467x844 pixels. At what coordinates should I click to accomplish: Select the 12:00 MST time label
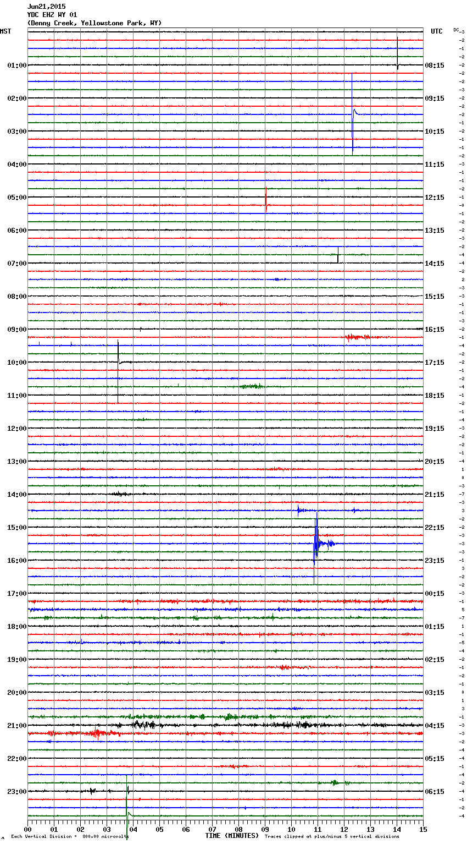pos(17,429)
